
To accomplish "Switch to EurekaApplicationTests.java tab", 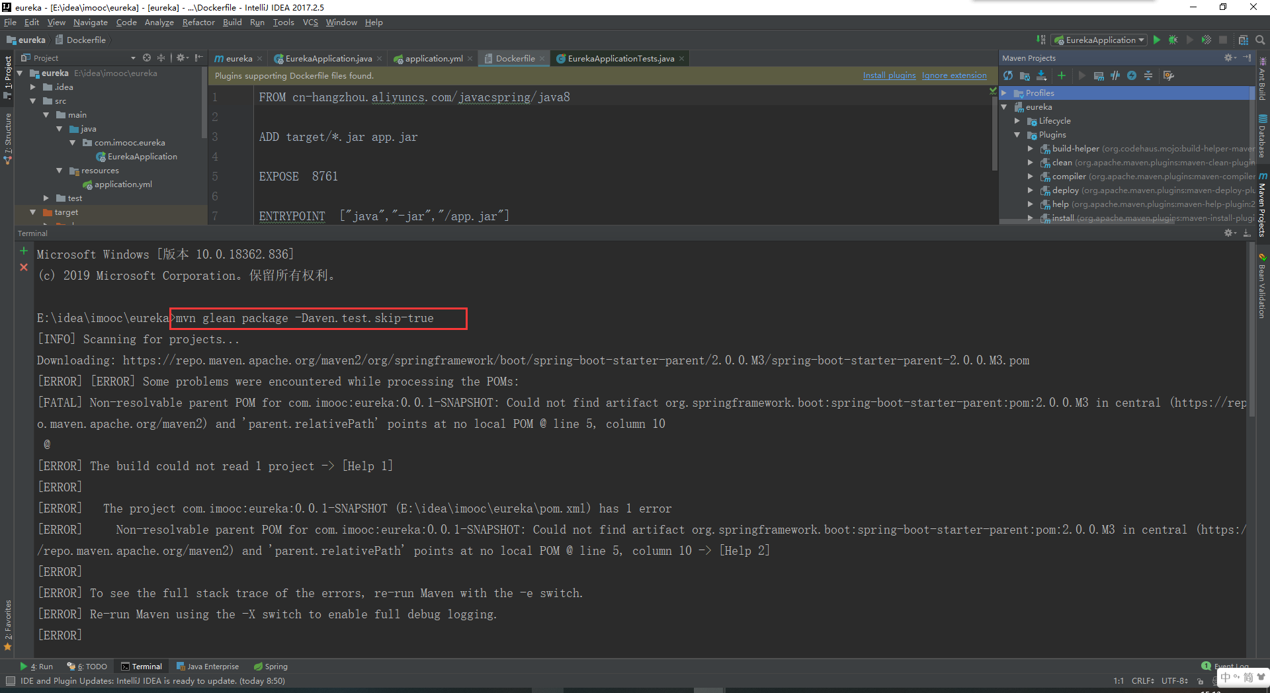I will [x=620, y=59].
